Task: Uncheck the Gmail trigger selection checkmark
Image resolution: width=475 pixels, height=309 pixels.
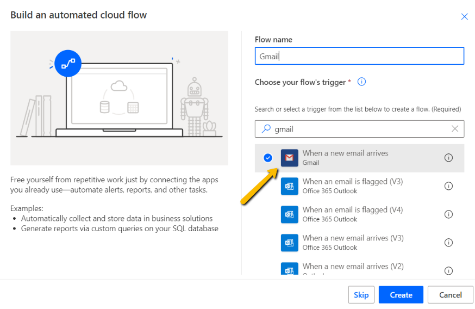Action: click(268, 158)
